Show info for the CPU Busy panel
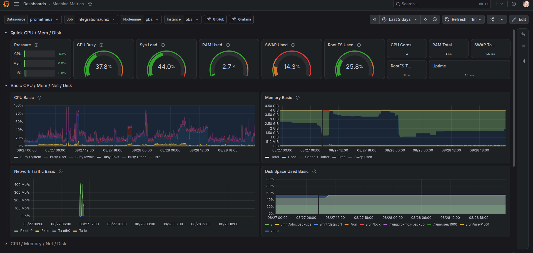This screenshot has width=533, height=253. pyautogui.click(x=101, y=45)
